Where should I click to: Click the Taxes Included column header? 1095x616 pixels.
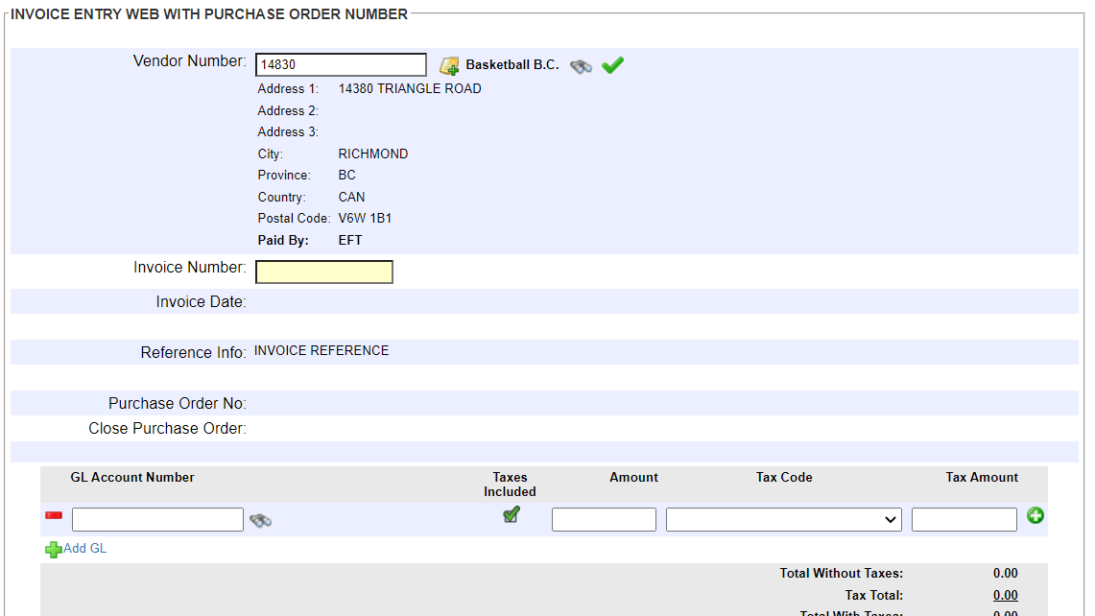tap(510, 485)
